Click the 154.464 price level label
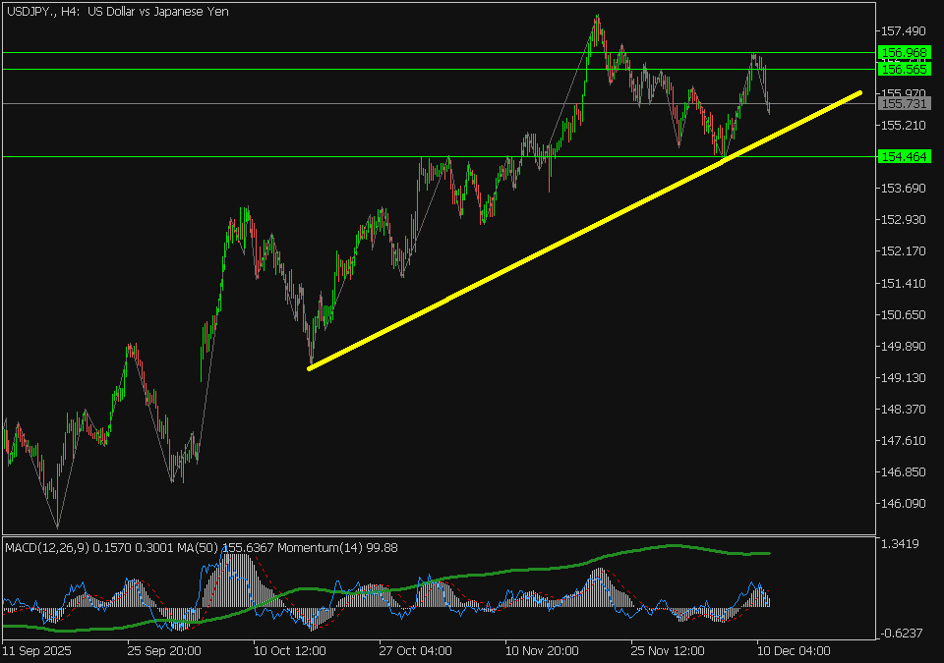944x663 pixels. (905, 157)
